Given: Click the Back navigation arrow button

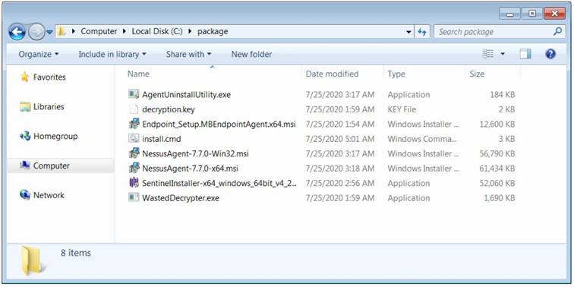Looking at the screenshot, I should (x=17, y=32).
